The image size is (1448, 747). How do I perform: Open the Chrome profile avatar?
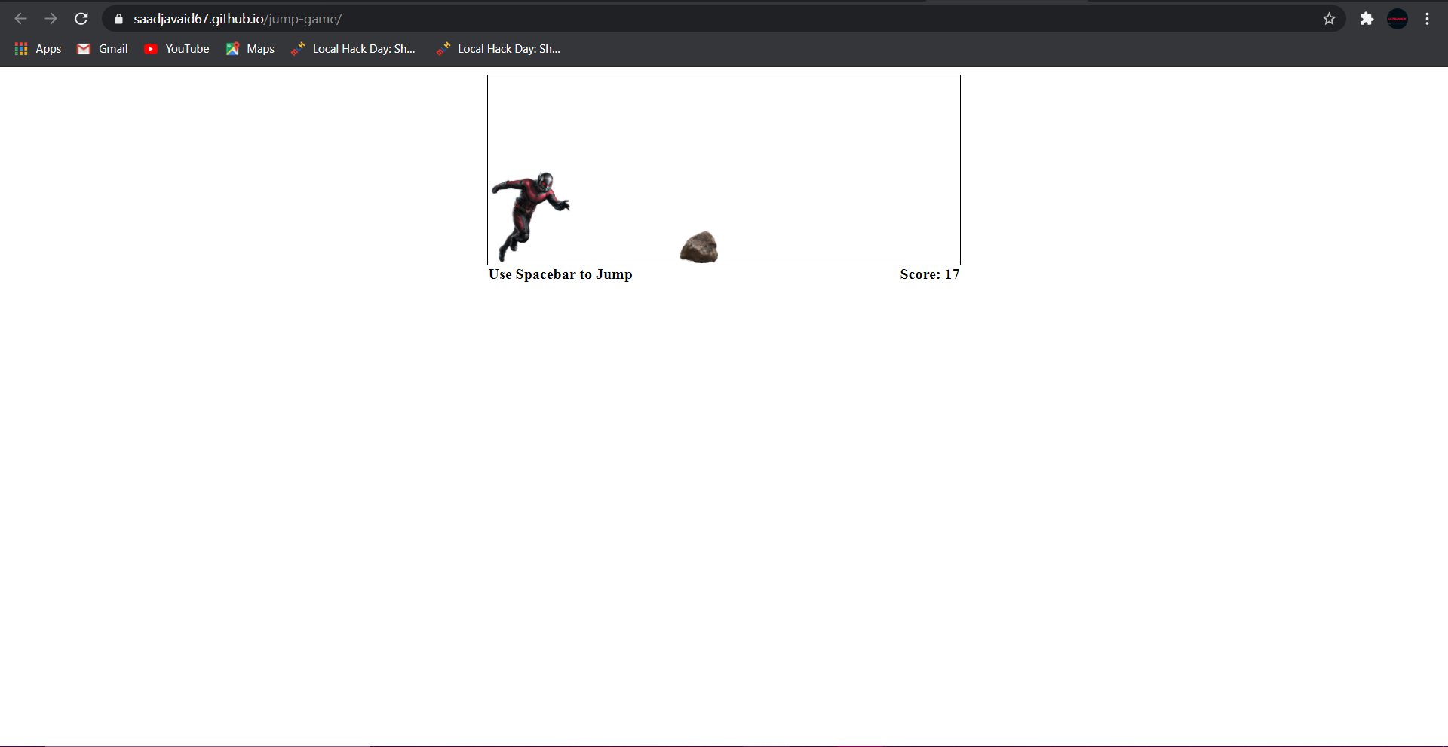[1397, 19]
